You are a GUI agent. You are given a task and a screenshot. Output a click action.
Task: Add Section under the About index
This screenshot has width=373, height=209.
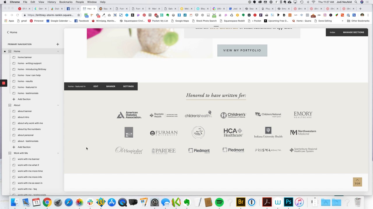(x=24, y=147)
